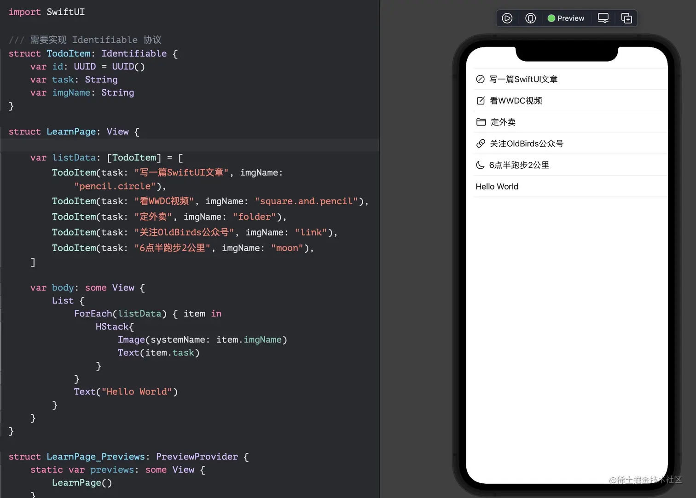Click PreviewProvider in the code

point(197,457)
